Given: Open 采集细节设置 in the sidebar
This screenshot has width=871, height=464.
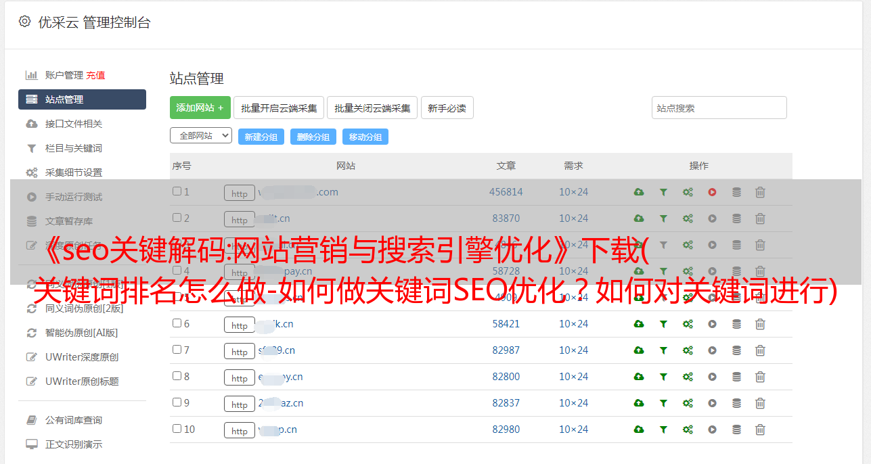Looking at the screenshot, I should coord(74,172).
